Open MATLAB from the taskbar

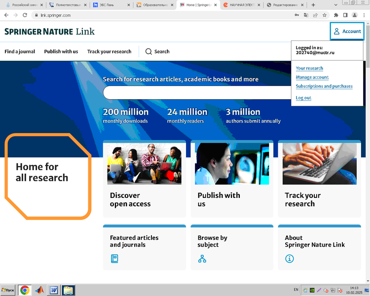pyautogui.click(x=39, y=290)
